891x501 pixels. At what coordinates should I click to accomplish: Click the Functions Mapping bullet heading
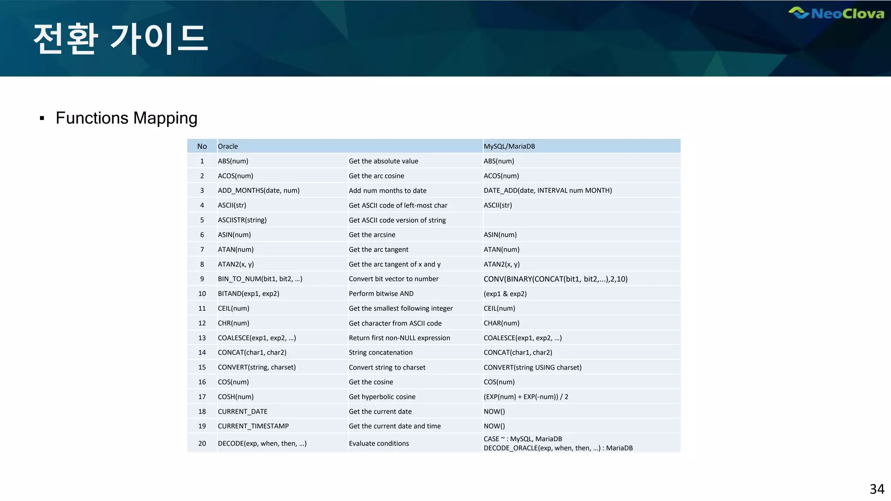[x=126, y=118]
